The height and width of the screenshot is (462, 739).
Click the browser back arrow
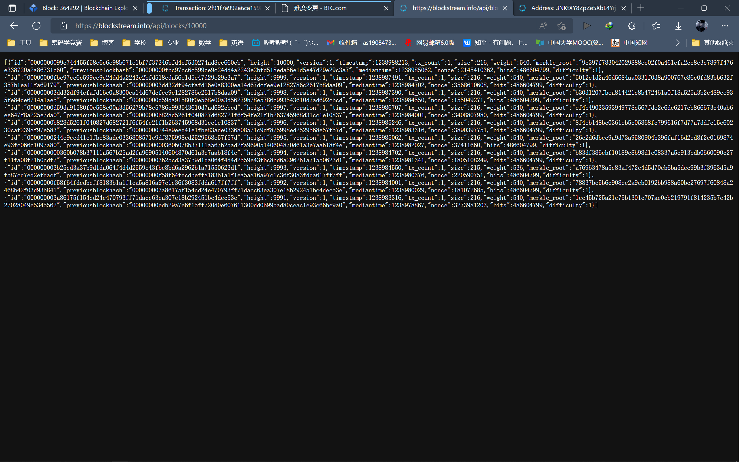click(x=14, y=26)
